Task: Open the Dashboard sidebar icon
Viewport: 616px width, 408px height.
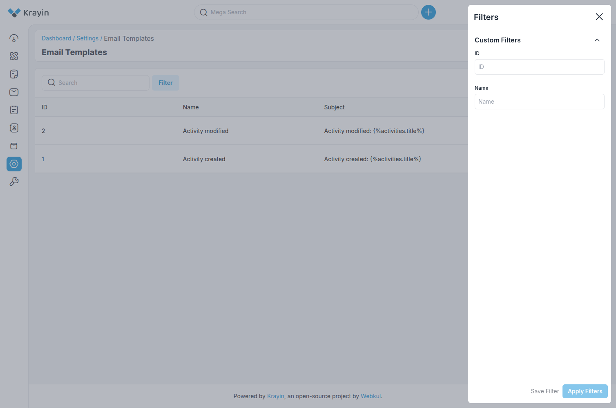Action: pyautogui.click(x=14, y=38)
